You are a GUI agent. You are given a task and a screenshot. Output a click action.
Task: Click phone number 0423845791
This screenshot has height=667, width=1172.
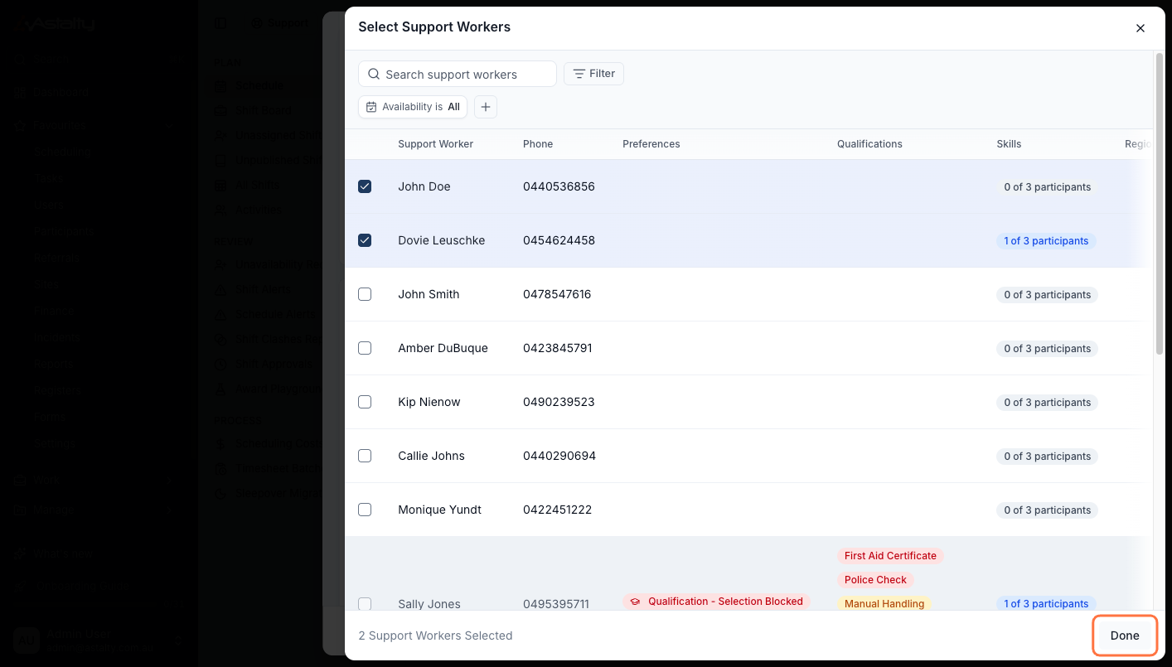pyautogui.click(x=558, y=348)
